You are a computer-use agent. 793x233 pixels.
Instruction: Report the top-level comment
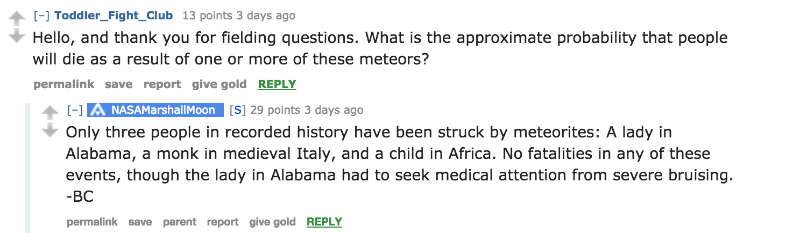pyautogui.click(x=162, y=84)
